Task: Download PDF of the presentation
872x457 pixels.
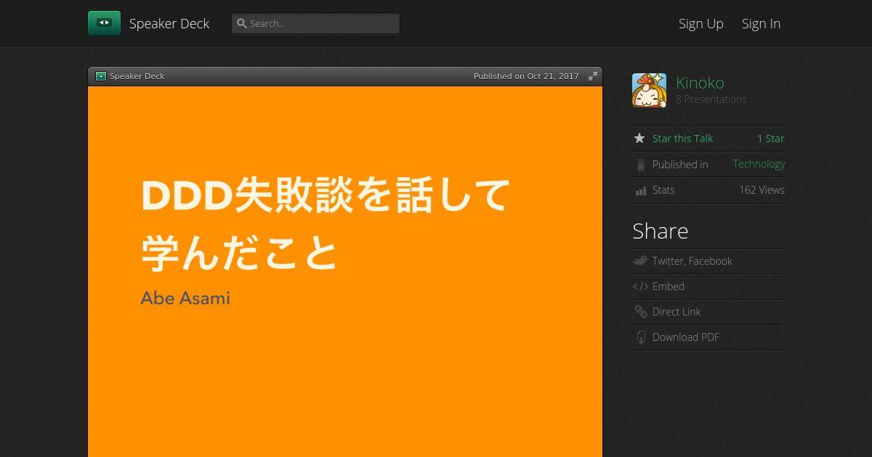Action: [686, 337]
